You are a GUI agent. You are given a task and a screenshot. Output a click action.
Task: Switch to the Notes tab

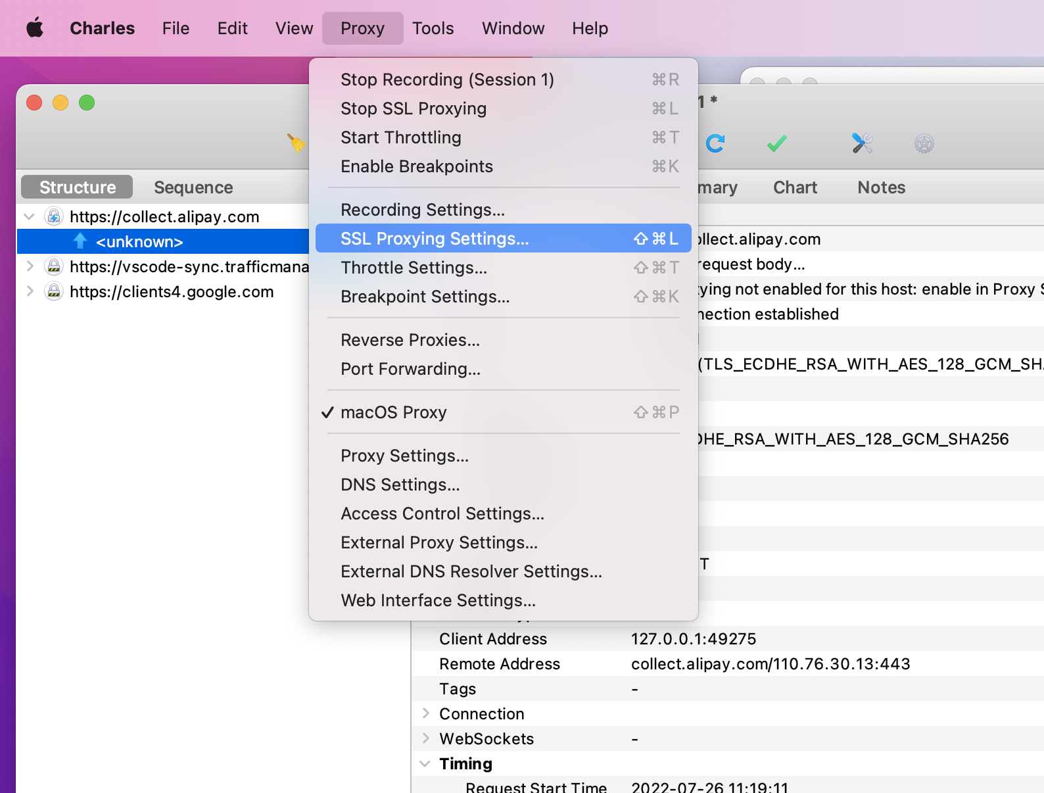point(882,187)
